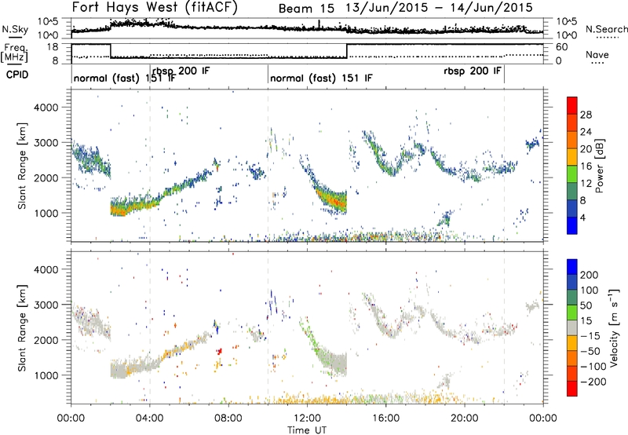
Task: Click the 'CPID' row label
Action: pyautogui.click(x=17, y=75)
